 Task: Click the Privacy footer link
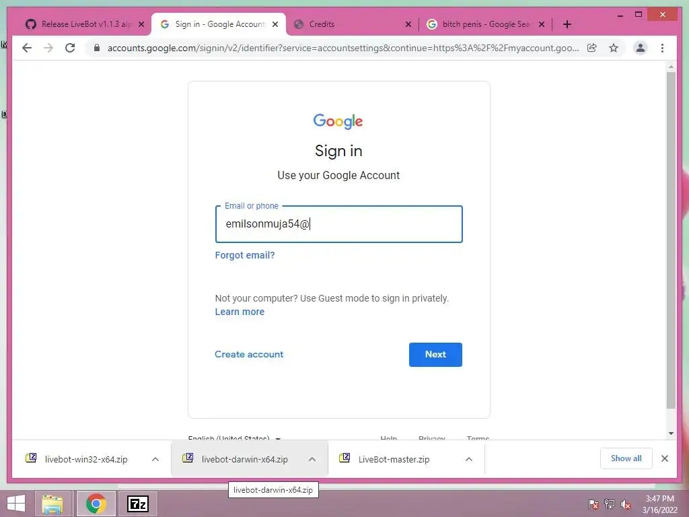(431, 438)
